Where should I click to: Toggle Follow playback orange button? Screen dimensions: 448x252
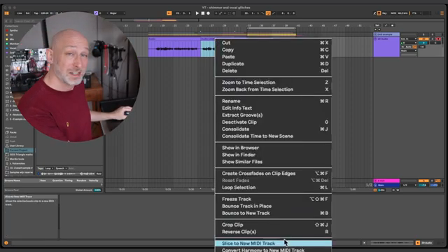(169, 13)
